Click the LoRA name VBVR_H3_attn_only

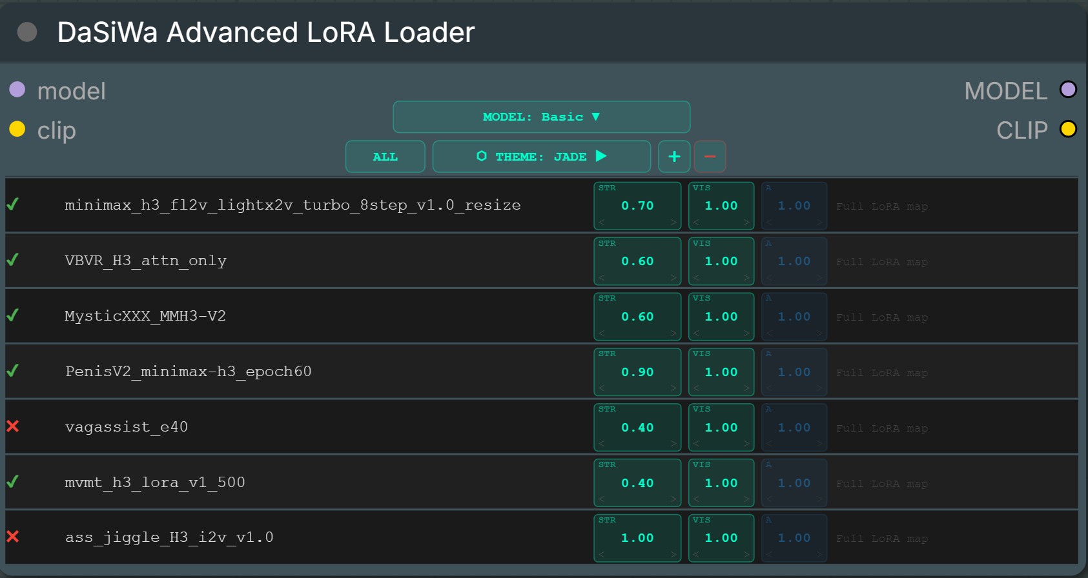(x=145, y=261)
